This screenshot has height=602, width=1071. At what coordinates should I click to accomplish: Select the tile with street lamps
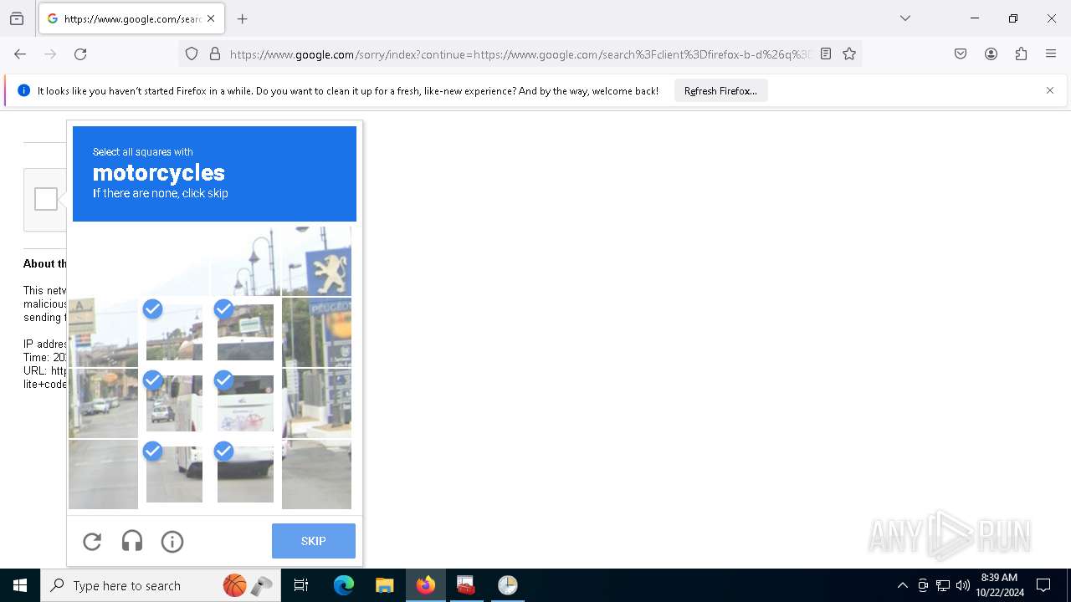click(x=245, y=261)
